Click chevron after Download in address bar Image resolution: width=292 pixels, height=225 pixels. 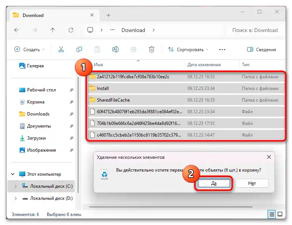[x=154, y=30]
